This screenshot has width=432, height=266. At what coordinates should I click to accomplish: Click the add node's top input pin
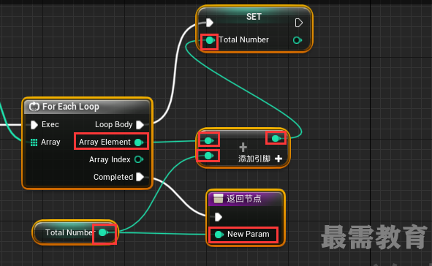pos(209,141)
